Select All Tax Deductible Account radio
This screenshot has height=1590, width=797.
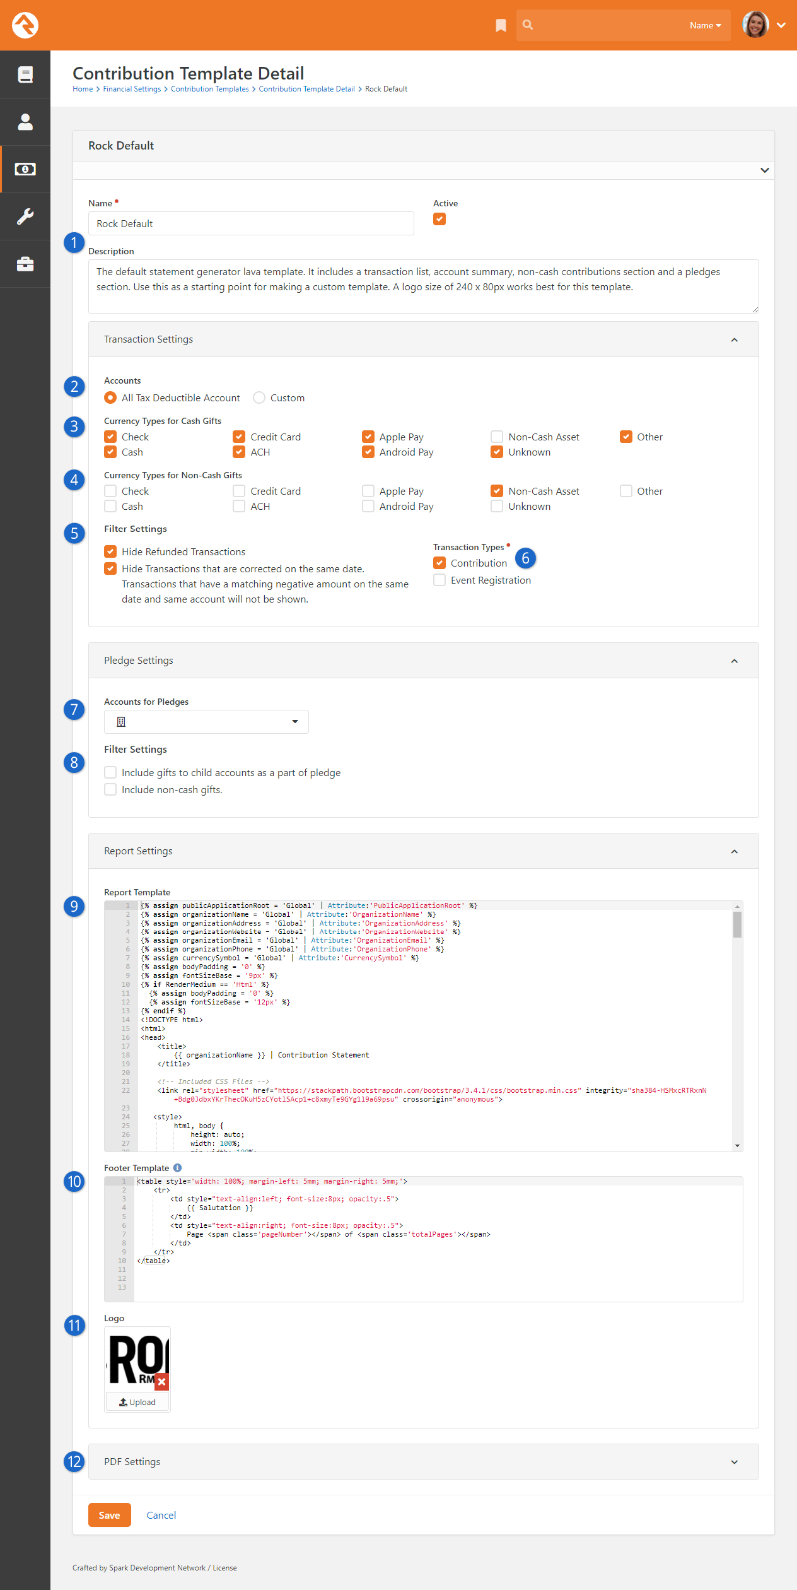click(x=110, y=397)
